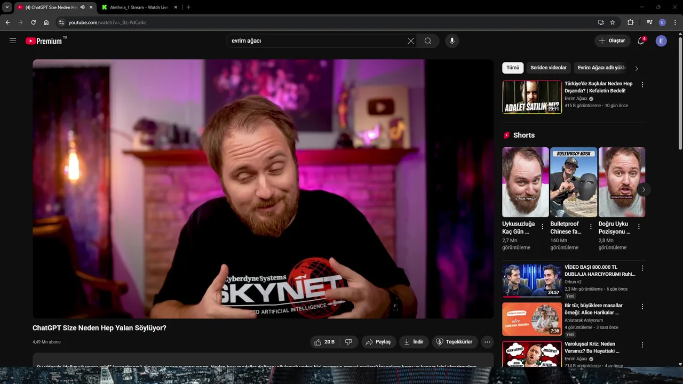
Task: Open the notifications bell
Action: coord(641,41)
